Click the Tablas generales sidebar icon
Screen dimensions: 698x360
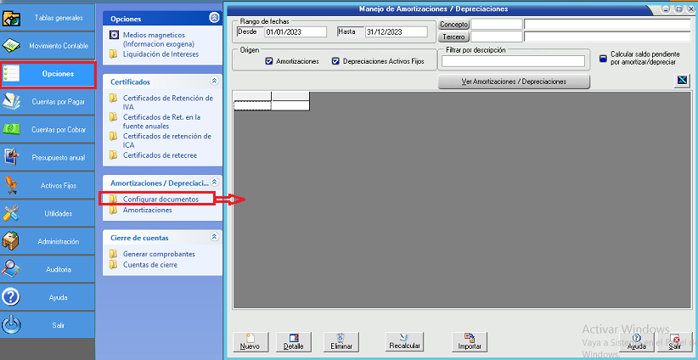tap(12, 17)
